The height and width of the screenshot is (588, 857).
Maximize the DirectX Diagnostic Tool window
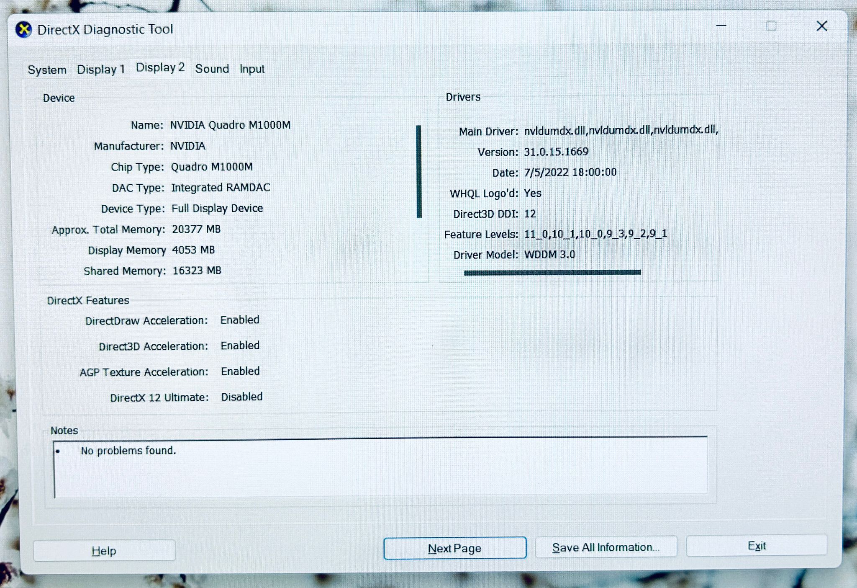tap(770, 26)
